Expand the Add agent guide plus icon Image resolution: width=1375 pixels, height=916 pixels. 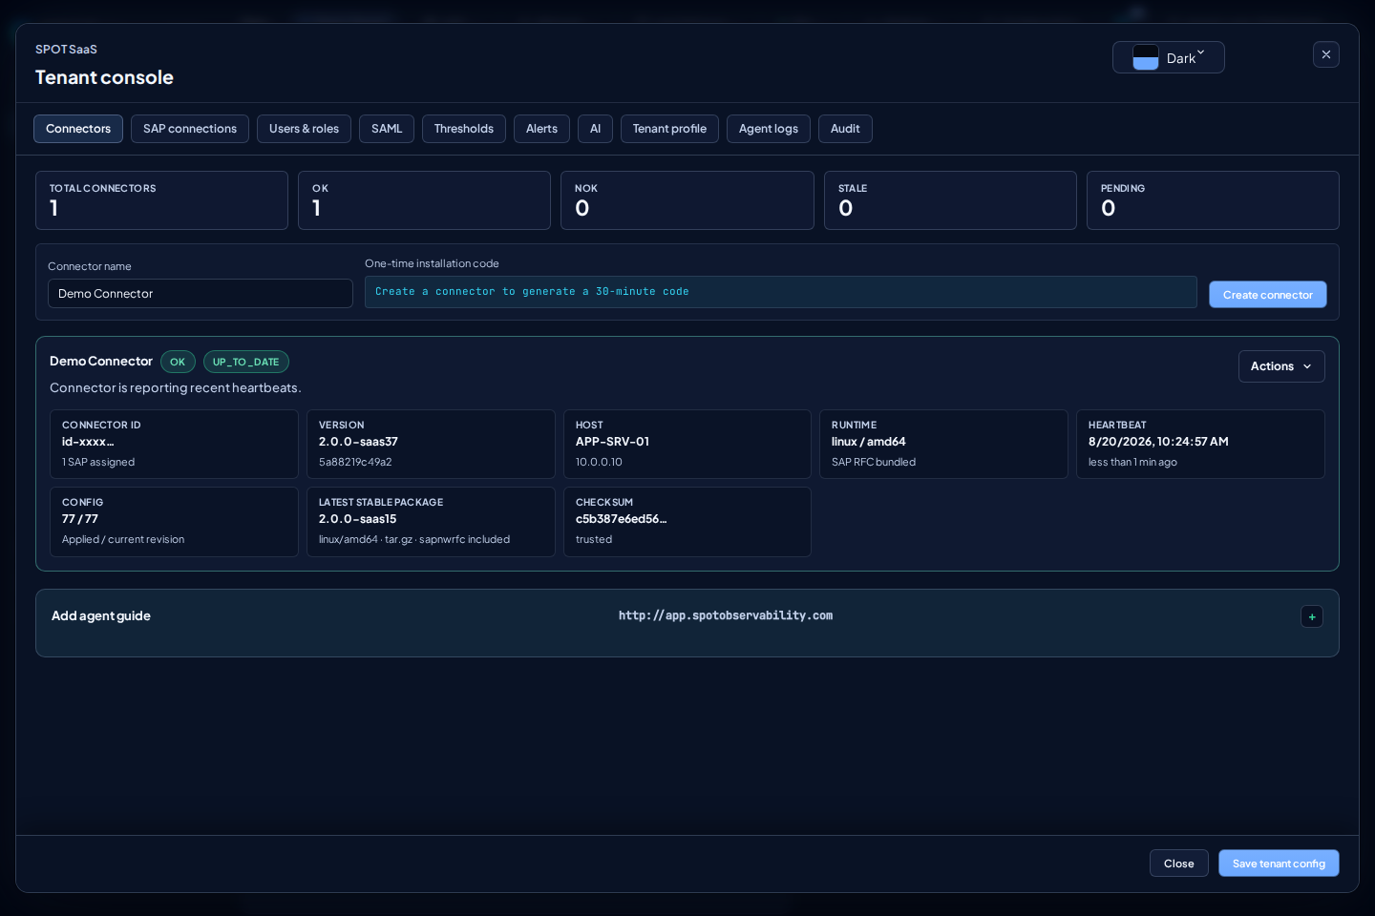click(1312, 616)
